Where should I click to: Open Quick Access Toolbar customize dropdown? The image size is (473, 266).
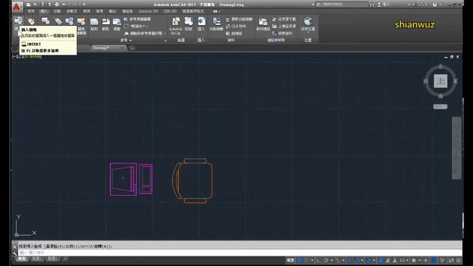point(84,4)
